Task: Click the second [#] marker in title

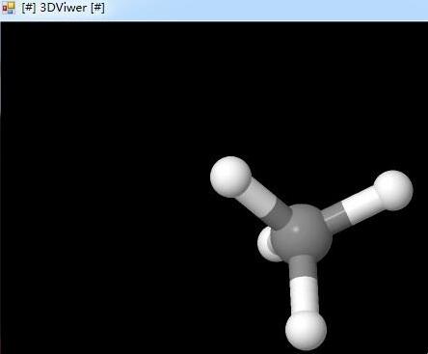Action: click(97, 8)
